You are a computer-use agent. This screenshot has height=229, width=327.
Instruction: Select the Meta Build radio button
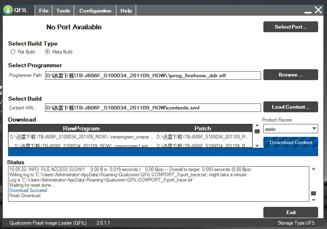point(48,52)
